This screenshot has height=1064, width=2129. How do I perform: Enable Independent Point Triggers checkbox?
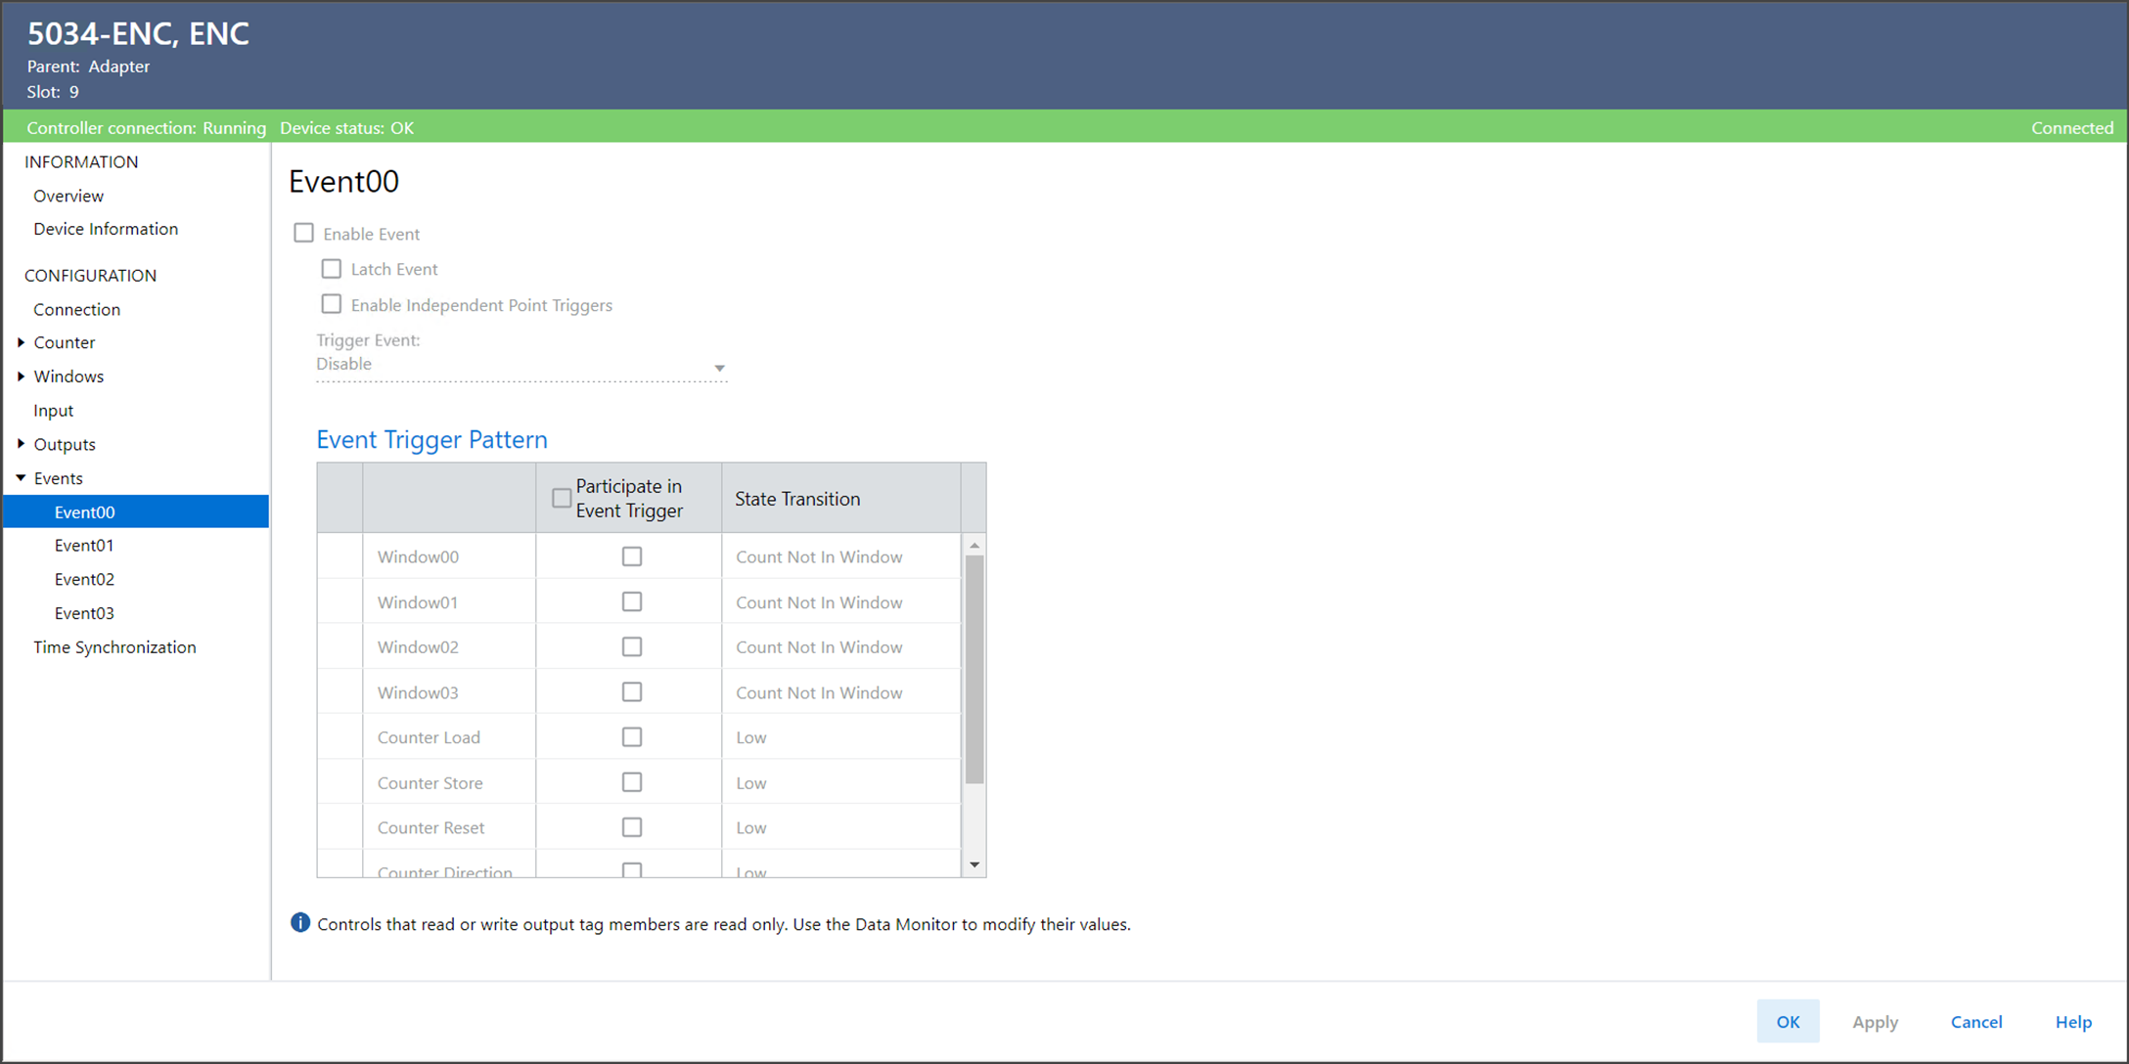[332, 305]
